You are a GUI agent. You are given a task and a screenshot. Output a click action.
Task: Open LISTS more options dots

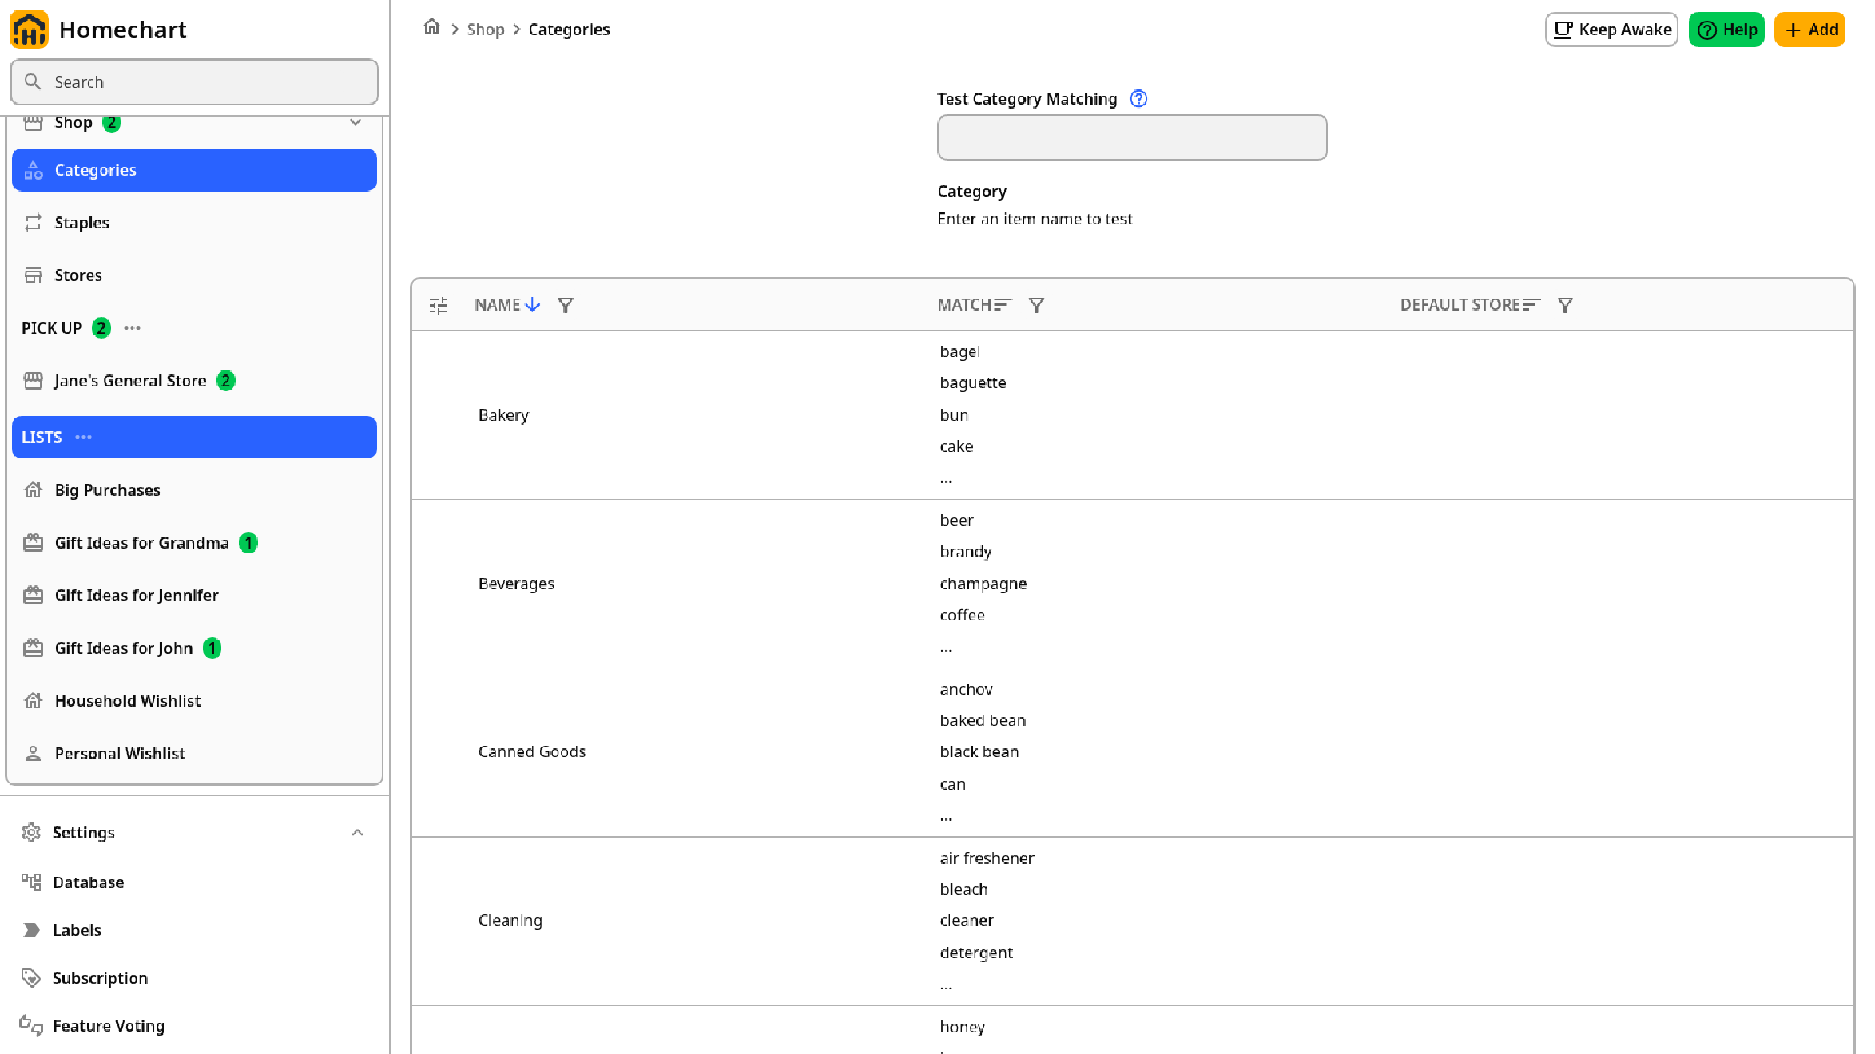pyautogui.click(x=84, y=438)
